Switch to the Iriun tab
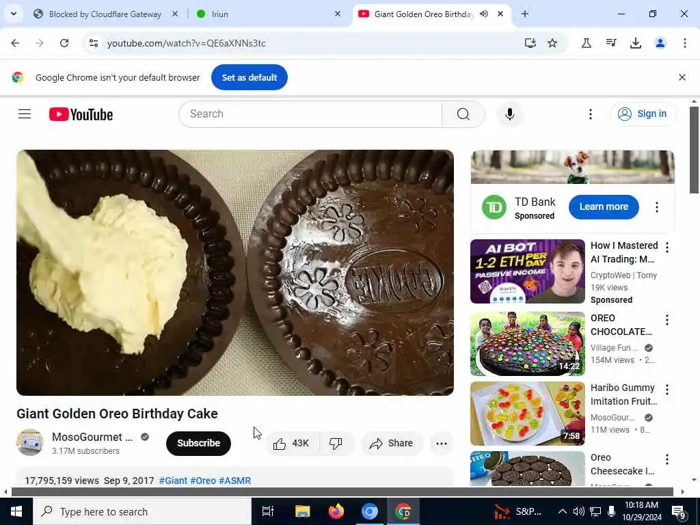The image size is (700, 525). click(268, 14)
